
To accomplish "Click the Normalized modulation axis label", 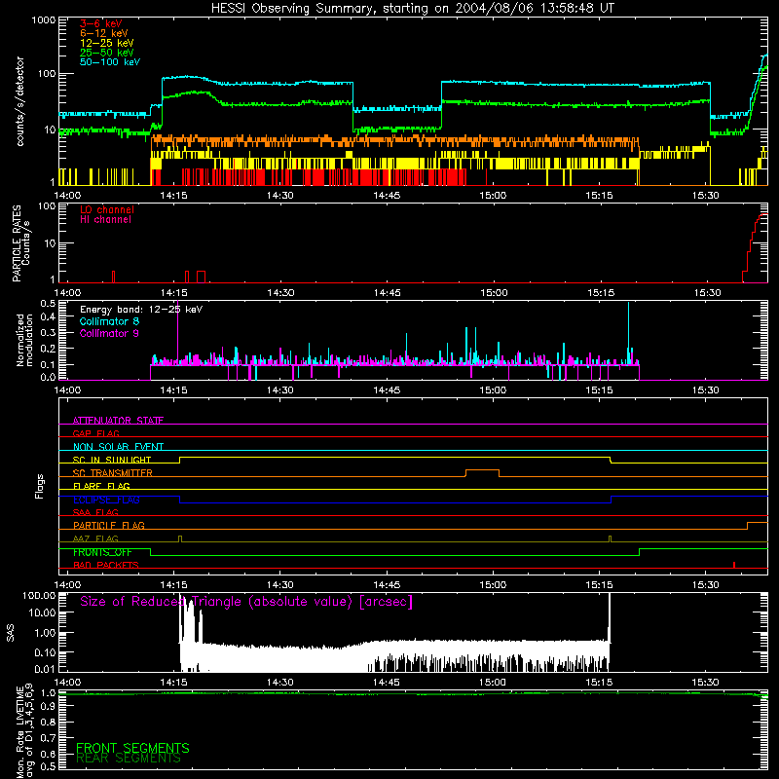I will pos(25,340).
